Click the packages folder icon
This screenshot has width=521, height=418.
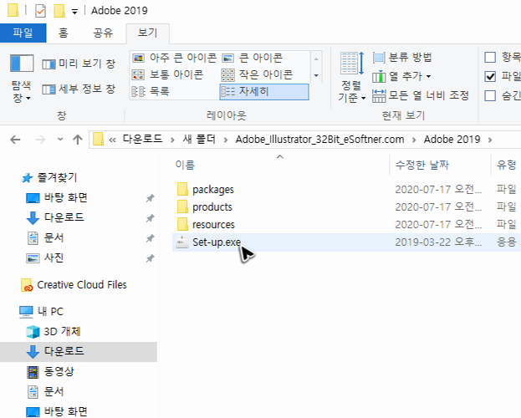182,190
